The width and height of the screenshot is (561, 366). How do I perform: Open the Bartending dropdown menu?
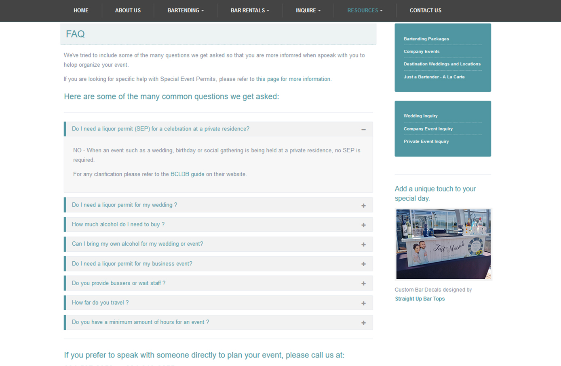[186, 11]
